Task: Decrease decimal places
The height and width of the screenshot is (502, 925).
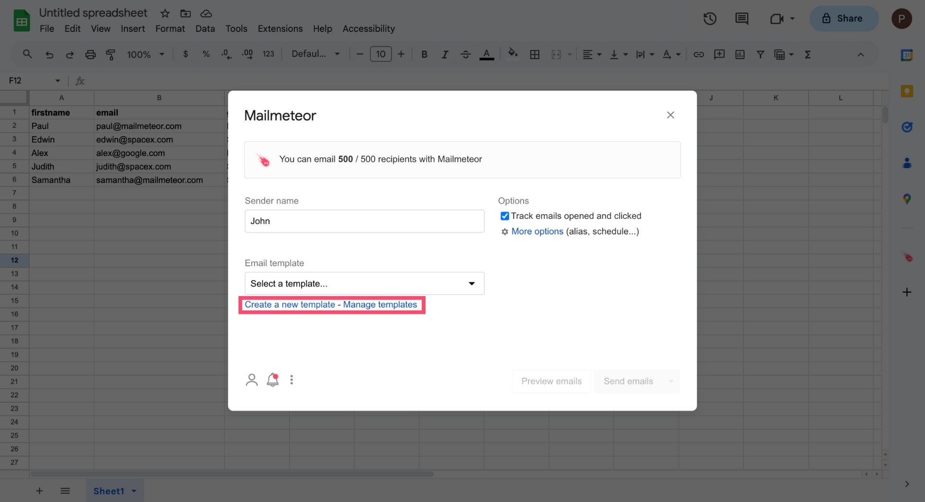Action: [x=226, y=54]
